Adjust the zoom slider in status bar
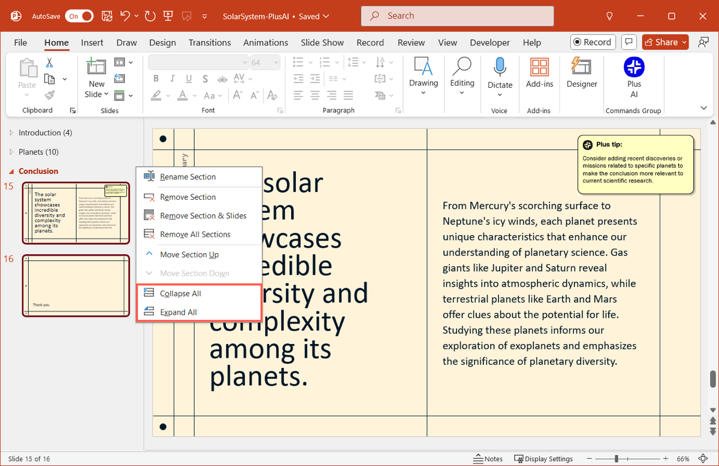Image resolution: width=719 pixels, height=466 pixels. pyautogui.click(x=616, y=459)
